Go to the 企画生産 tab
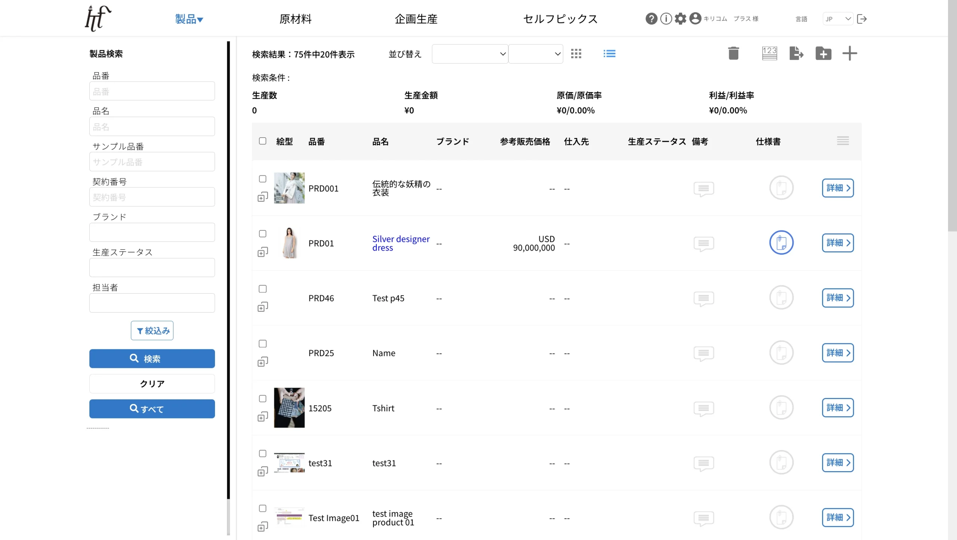 416,19
